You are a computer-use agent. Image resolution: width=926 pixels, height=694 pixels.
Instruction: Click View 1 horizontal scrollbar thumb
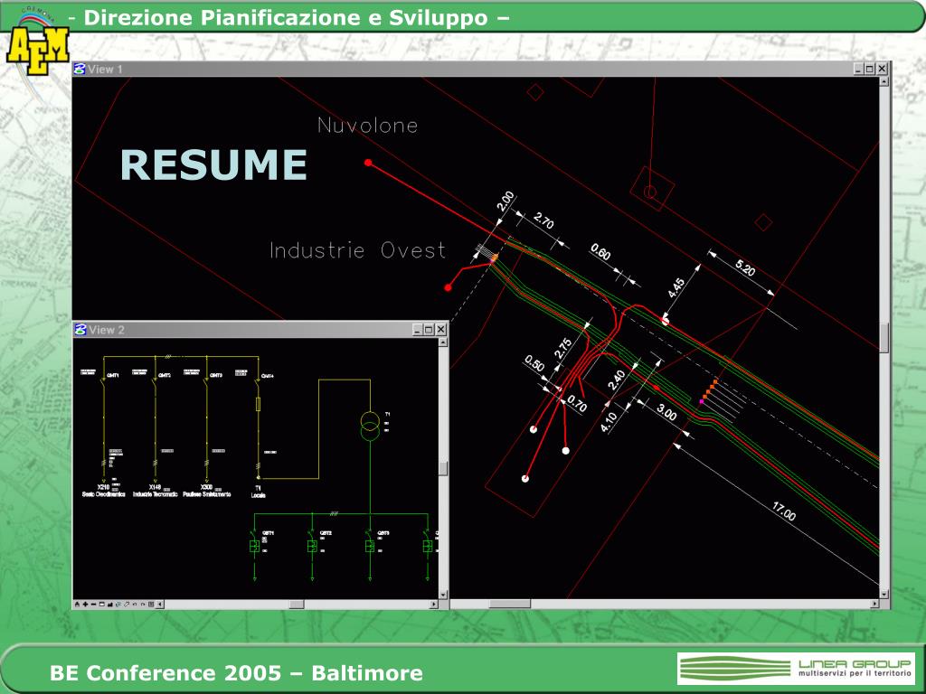510,604
